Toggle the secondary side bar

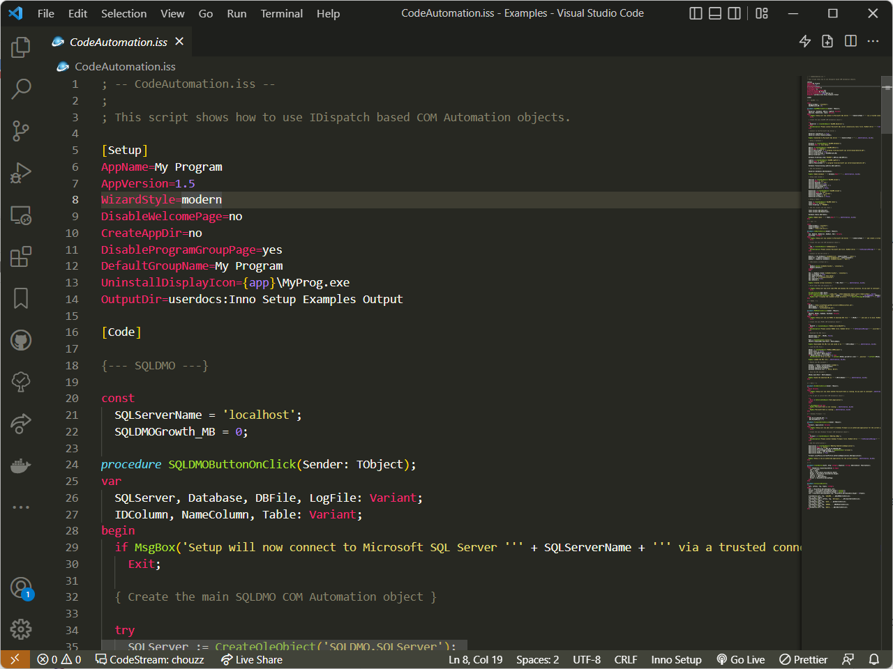(x=735, y=13)
